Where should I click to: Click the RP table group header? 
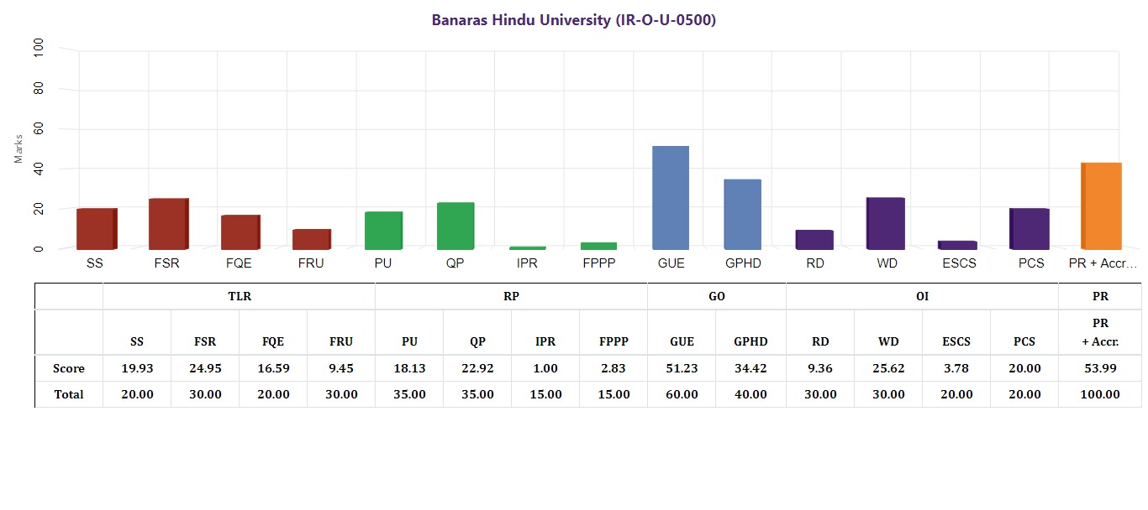pyautogui.click(x=511, y=297)
